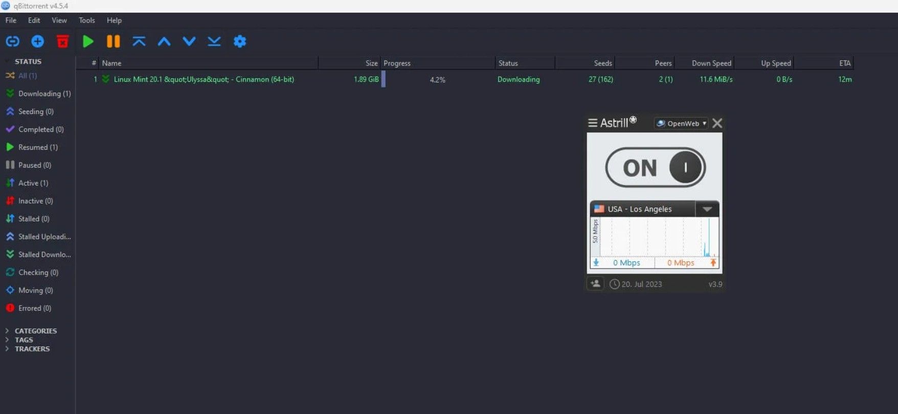Click the Move up queue arrow icon

(164, 41)
